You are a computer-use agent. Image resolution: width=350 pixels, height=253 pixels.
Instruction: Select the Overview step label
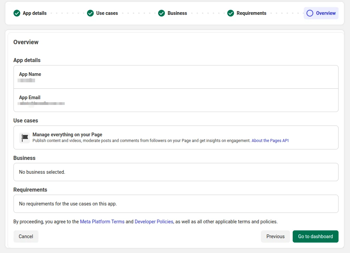326,13
